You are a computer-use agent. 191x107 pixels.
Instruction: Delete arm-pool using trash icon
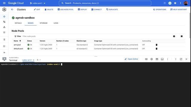(x=156, y=45)
